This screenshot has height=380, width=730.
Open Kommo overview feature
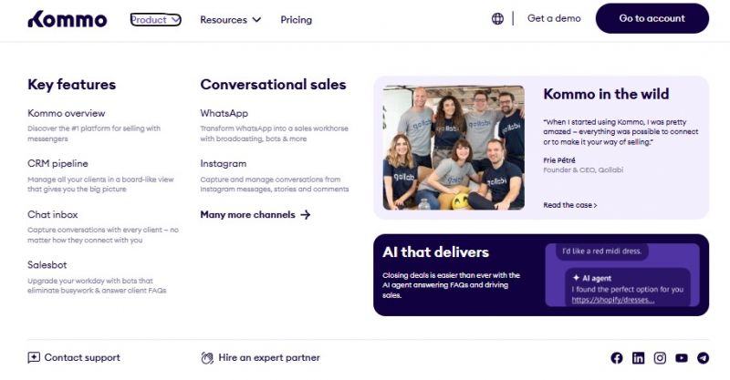(66, 113)
